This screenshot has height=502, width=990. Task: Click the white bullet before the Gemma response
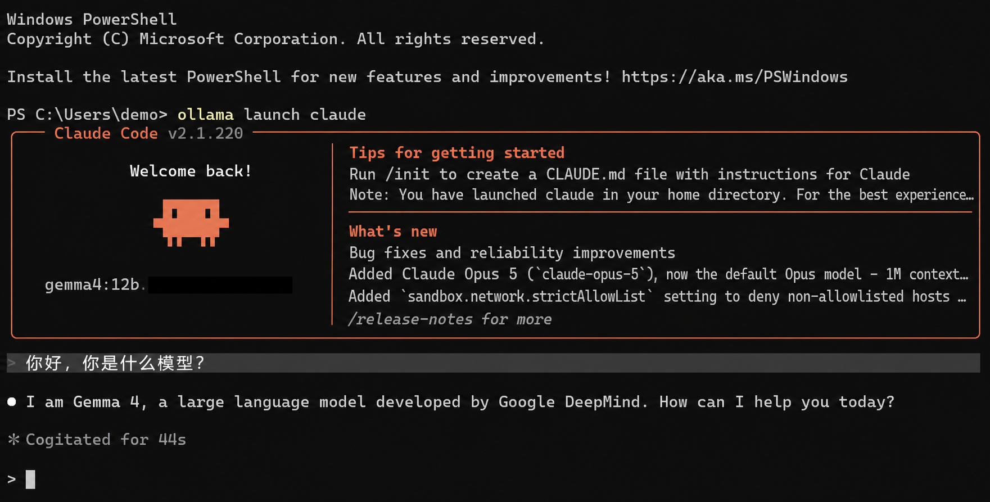(x=12, y=402)
